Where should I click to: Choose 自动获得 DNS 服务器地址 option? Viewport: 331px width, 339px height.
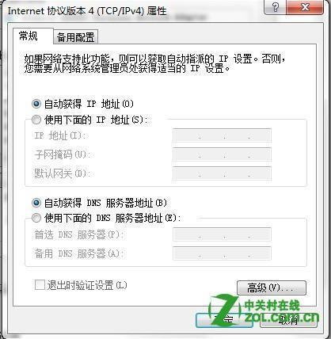click(x=36, y=203)
